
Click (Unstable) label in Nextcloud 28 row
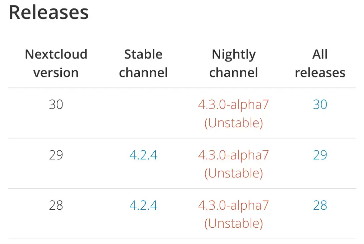pos(234,223)
